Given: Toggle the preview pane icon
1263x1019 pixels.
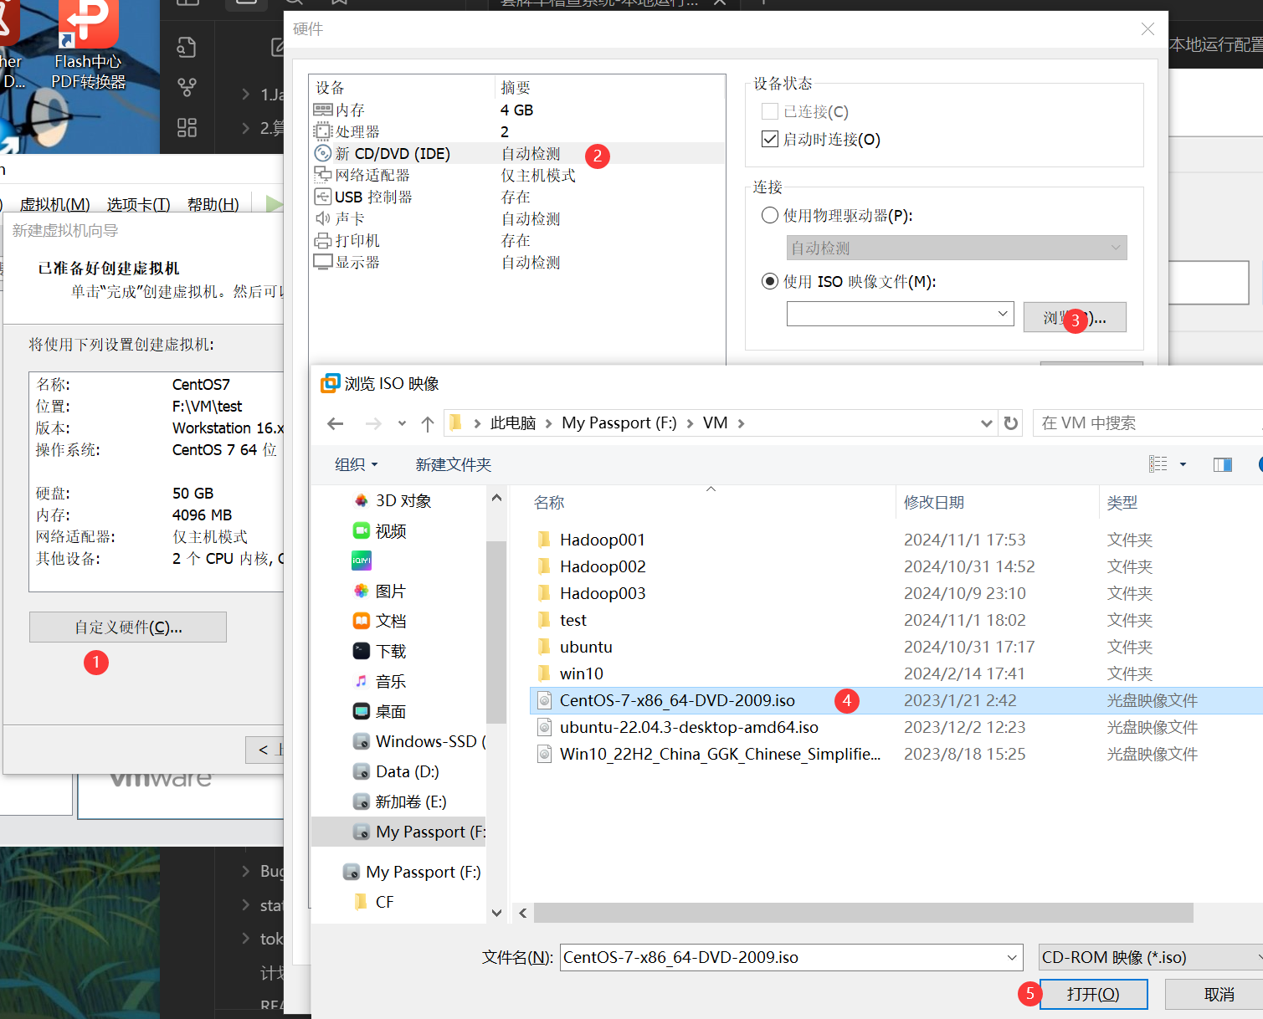Looking at the screenshot, I should (x=1223, y=464).
